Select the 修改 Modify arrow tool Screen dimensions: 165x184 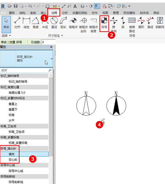click(6, 24)
